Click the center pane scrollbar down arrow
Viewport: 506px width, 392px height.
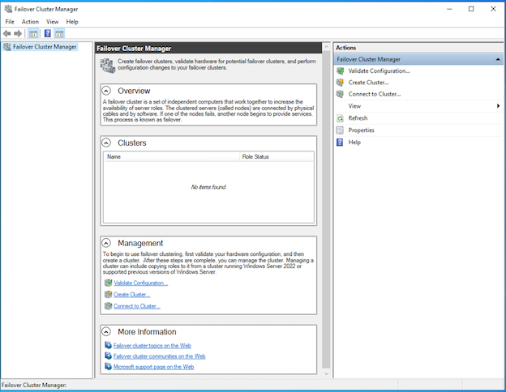[326, 374]
